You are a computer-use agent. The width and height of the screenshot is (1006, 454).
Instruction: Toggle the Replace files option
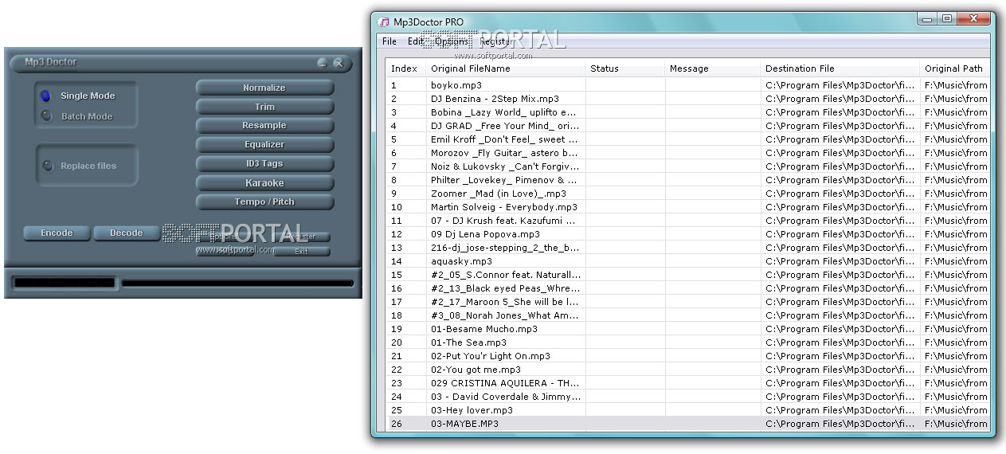click(48, 166)
